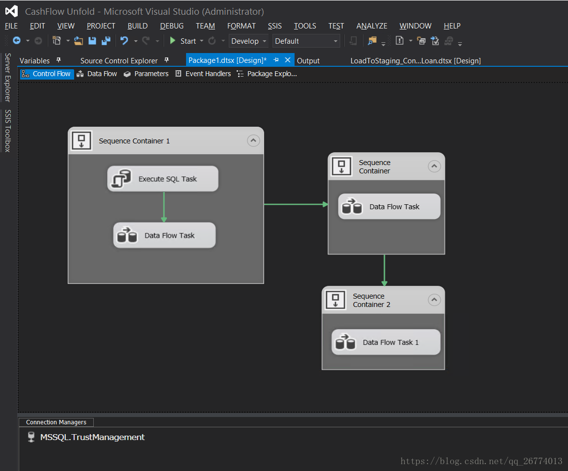Image resolution: width=568 pixels, height=471 pixels.
Task: Select the MSSQL.TrustManagement connection manager
Action: (86, 437)
